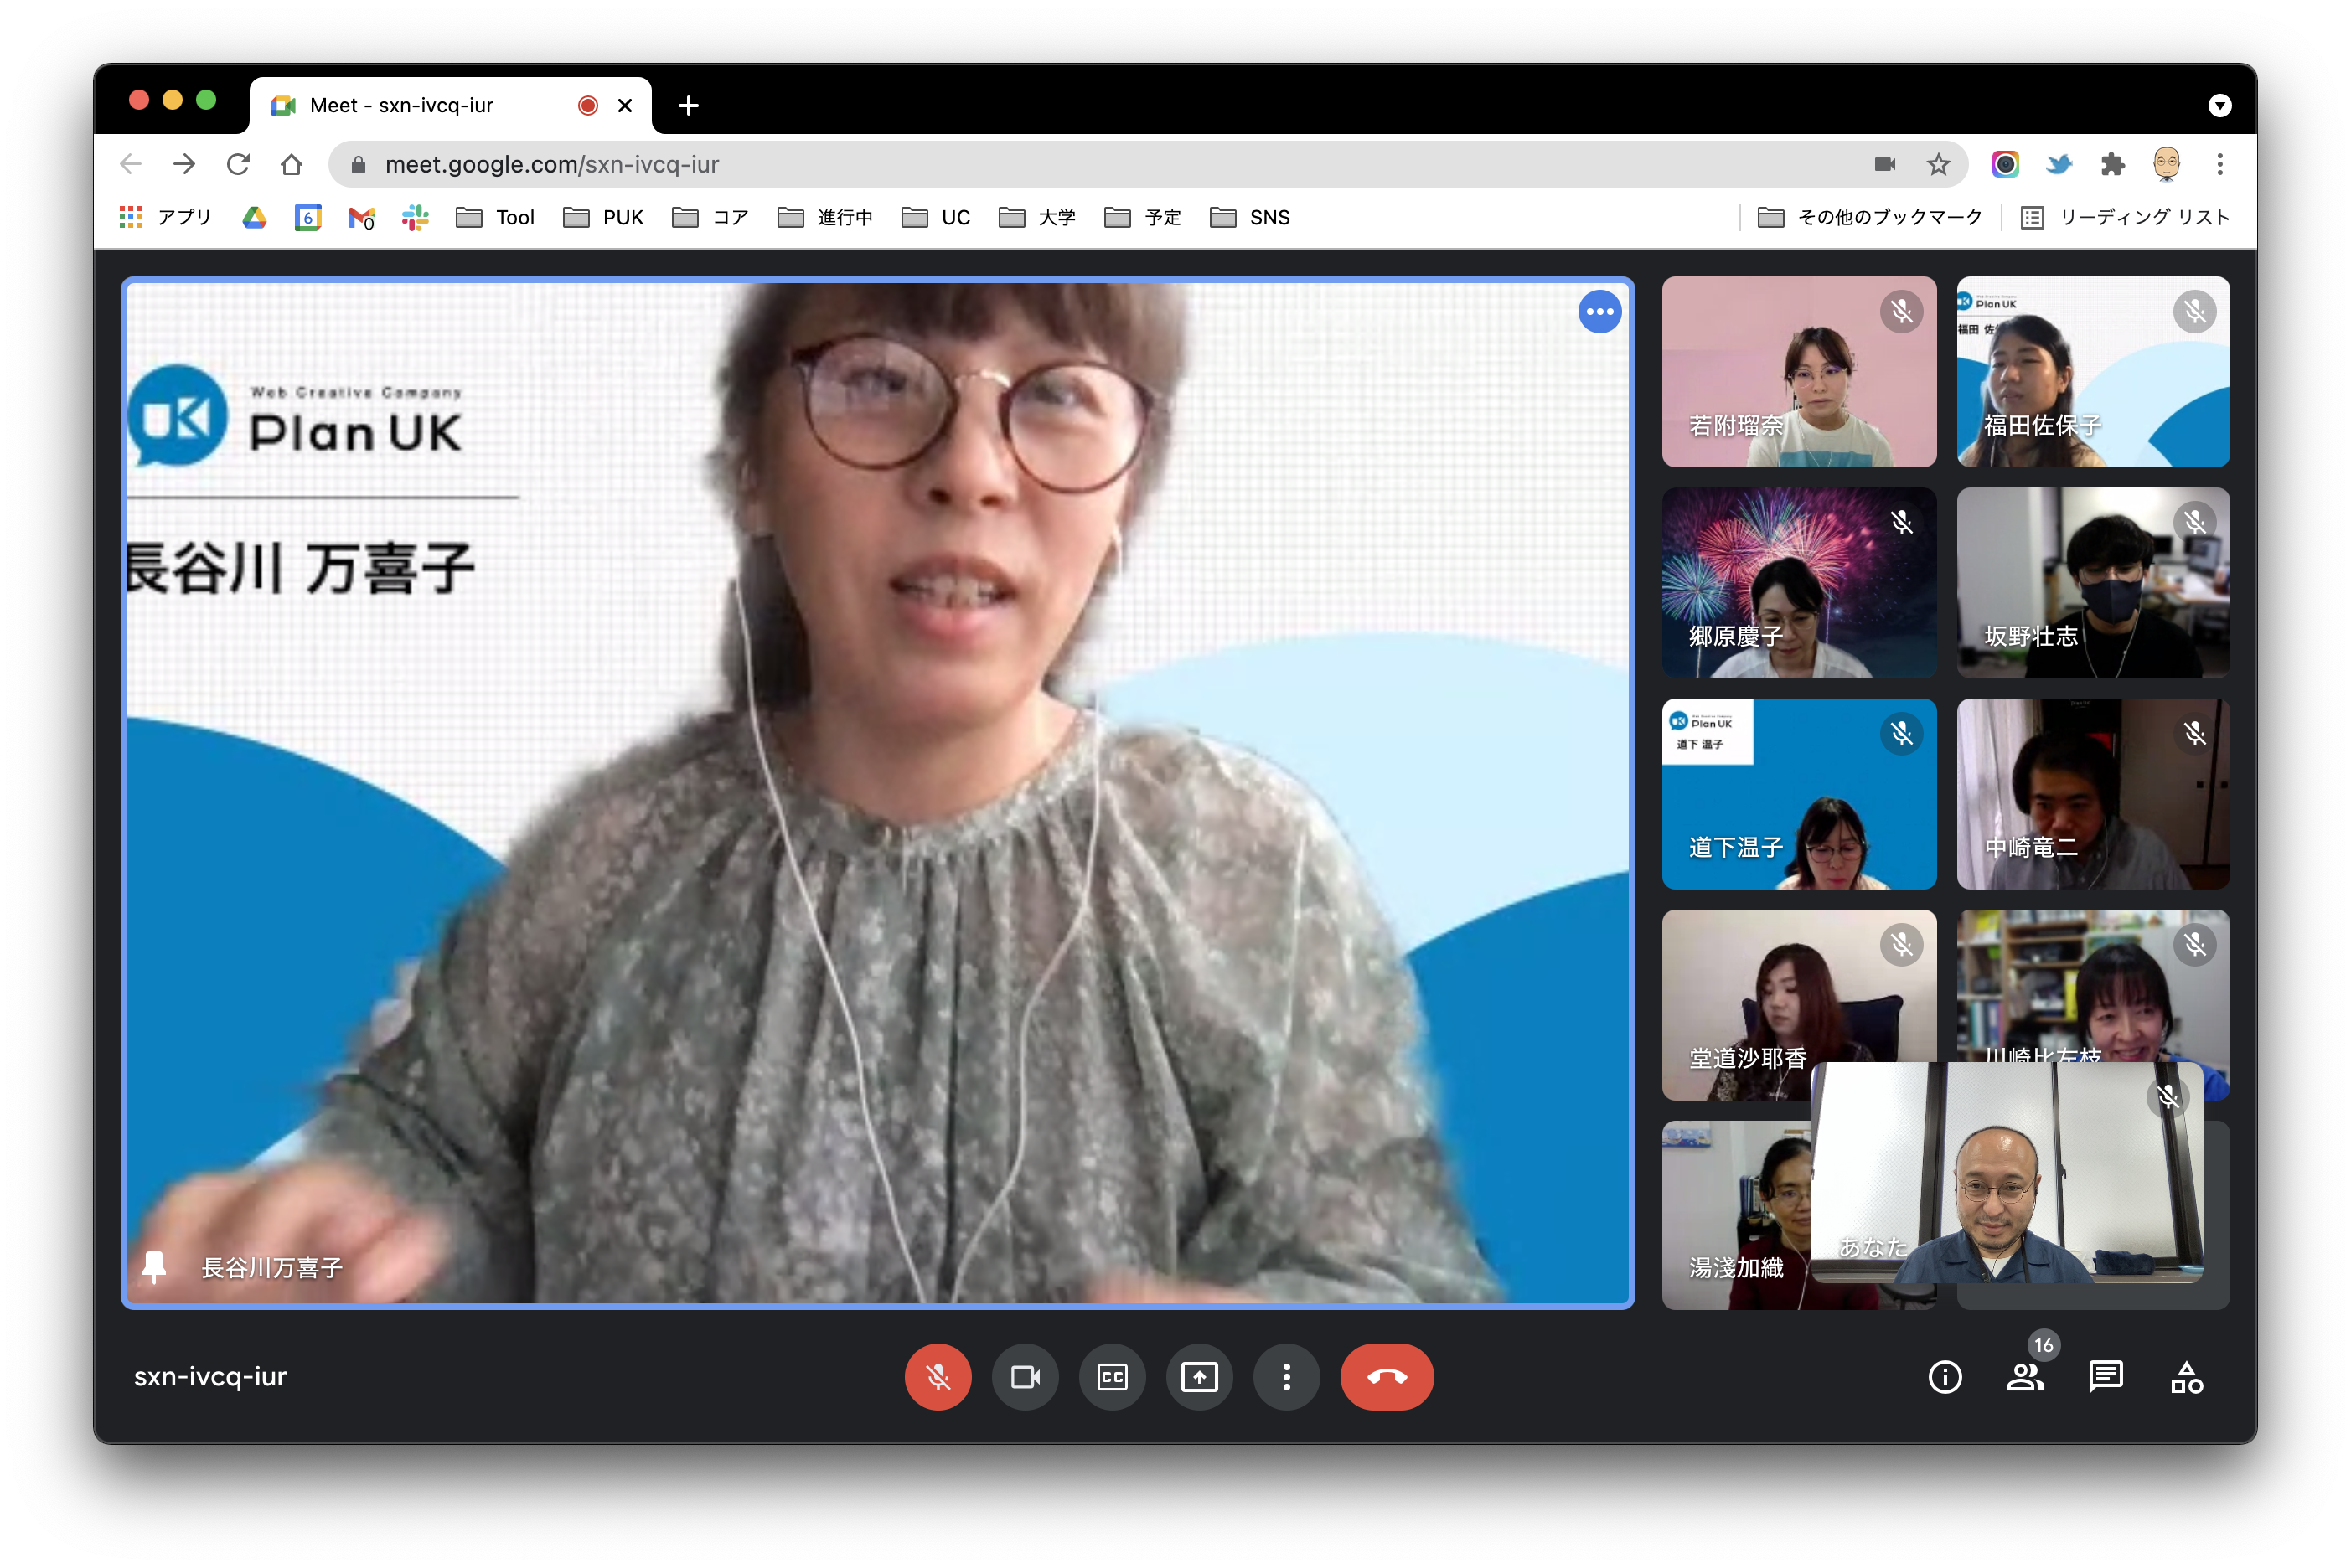This screenshot has height=1568, width=2351.
Task: Unmute microphone with red mic button
Action: coord(937,1377)
